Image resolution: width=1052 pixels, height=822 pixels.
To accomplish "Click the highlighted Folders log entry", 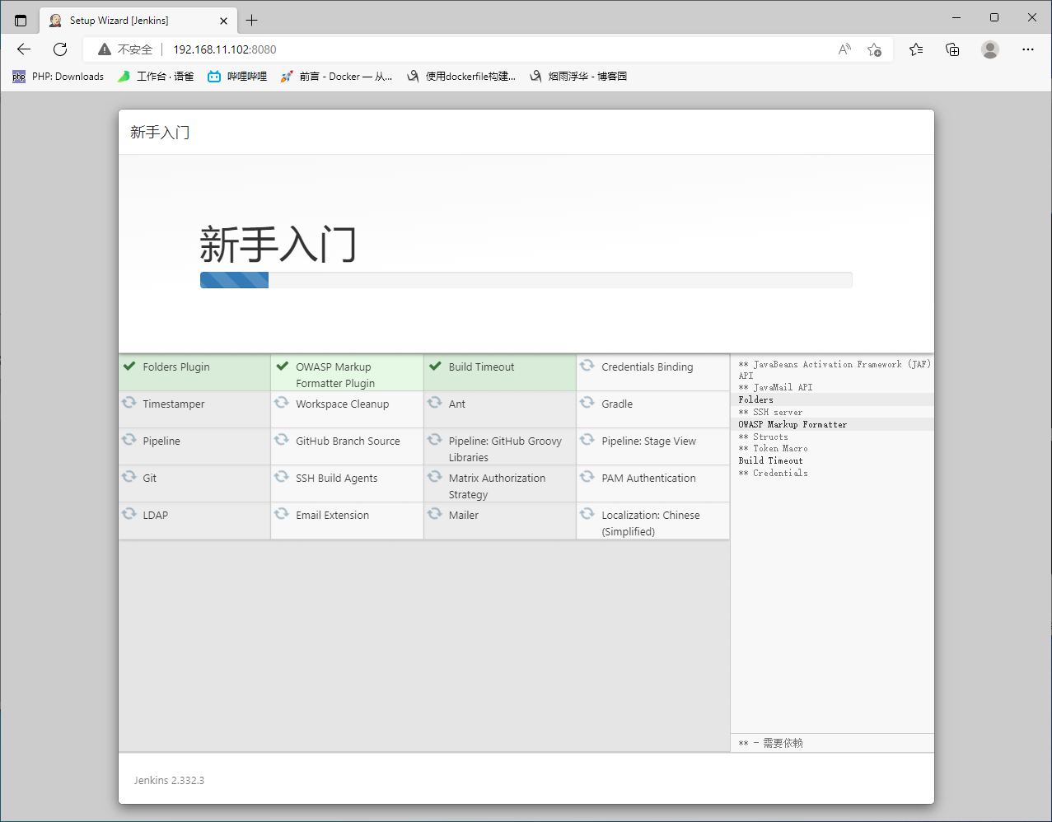I will 832,399.
